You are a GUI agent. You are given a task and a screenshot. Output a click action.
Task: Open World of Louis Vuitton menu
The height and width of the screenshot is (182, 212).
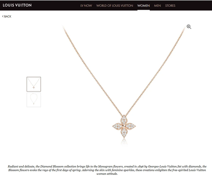pos(115,5)
